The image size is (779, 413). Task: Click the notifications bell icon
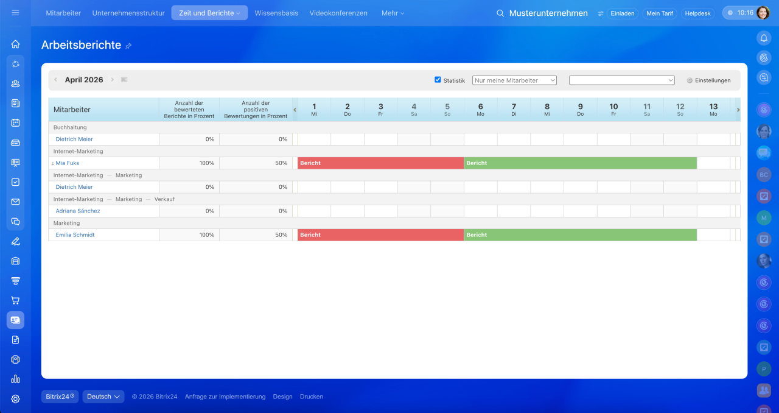coord(764,38)
